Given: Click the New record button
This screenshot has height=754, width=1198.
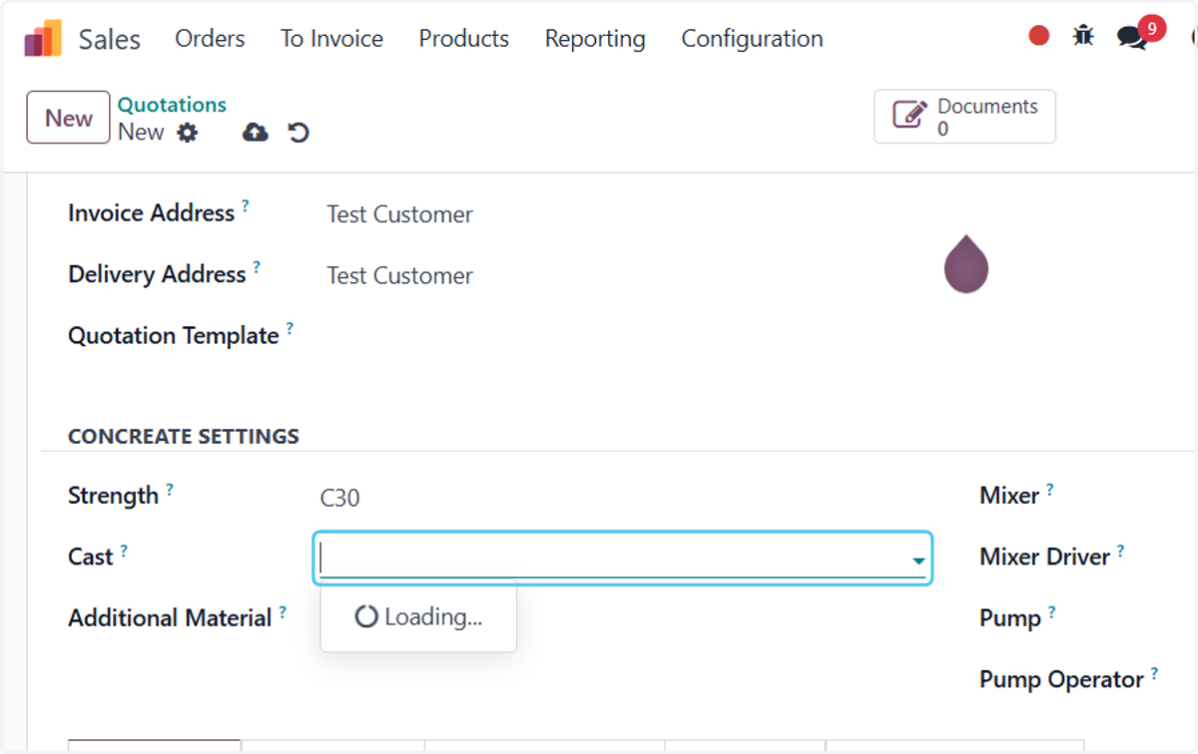Looking at the screenshot, I should [x=68, y=118].
